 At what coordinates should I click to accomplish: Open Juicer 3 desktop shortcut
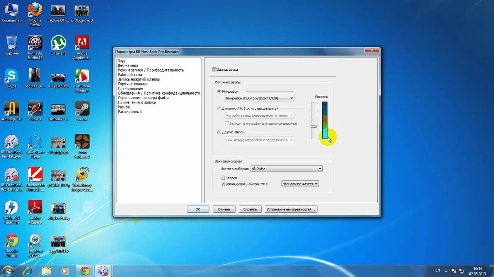tap(35, 112)
